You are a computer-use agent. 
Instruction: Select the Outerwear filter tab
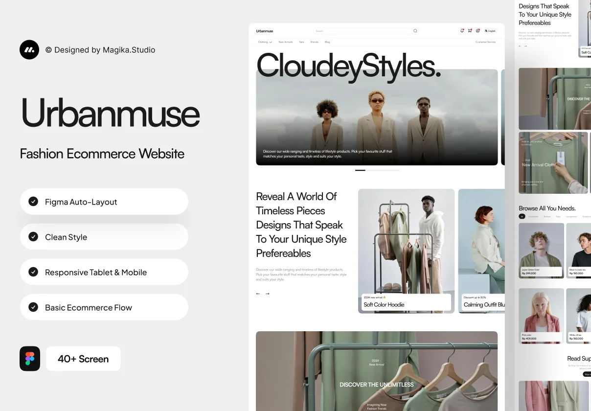coord(533,216)
